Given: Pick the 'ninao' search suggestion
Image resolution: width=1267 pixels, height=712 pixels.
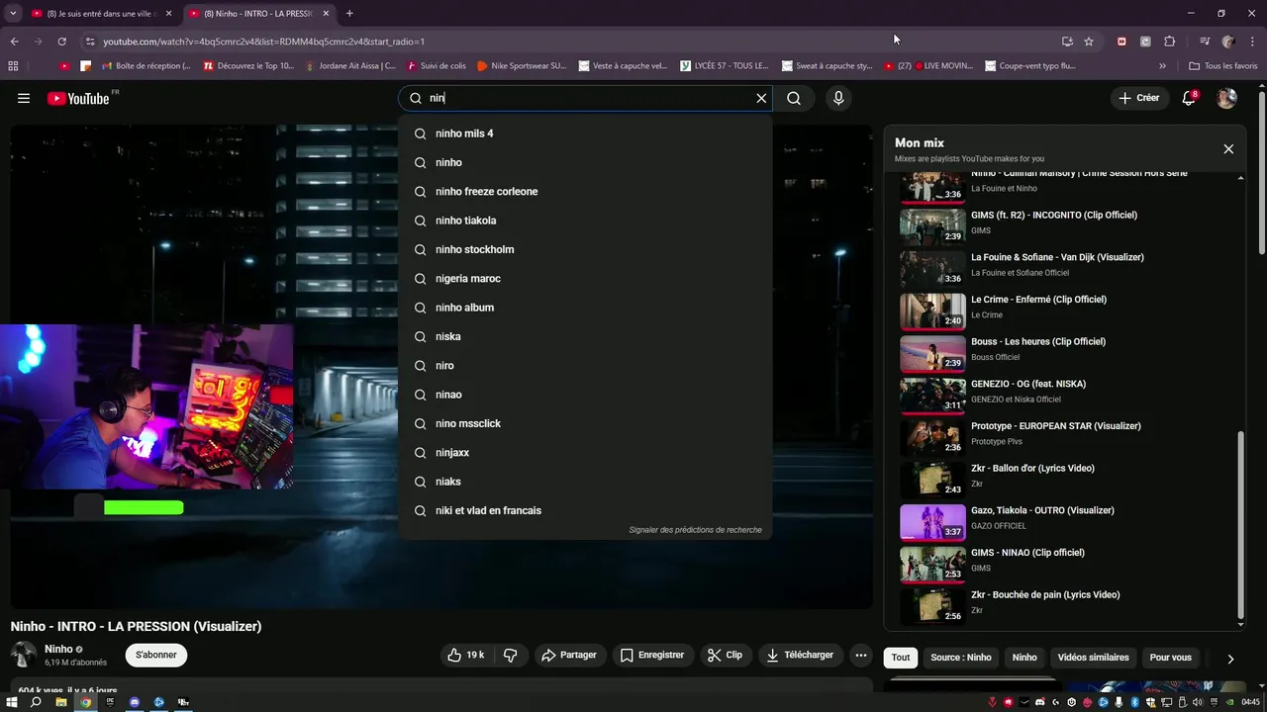Looking at the screenshot, I should pos(585,395).
